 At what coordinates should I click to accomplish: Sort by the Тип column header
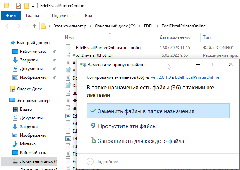tap(207, 37)
